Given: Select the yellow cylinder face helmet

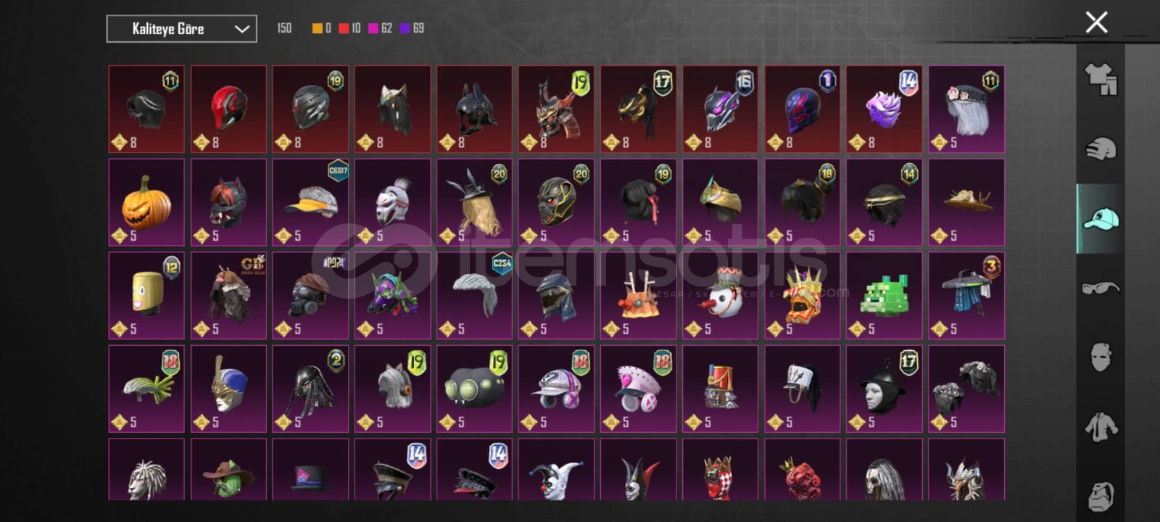Looking at the screenshot, I should (x=146, y=295).
